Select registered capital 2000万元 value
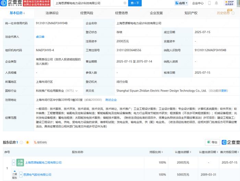240x181 pixels. [123, 41]
